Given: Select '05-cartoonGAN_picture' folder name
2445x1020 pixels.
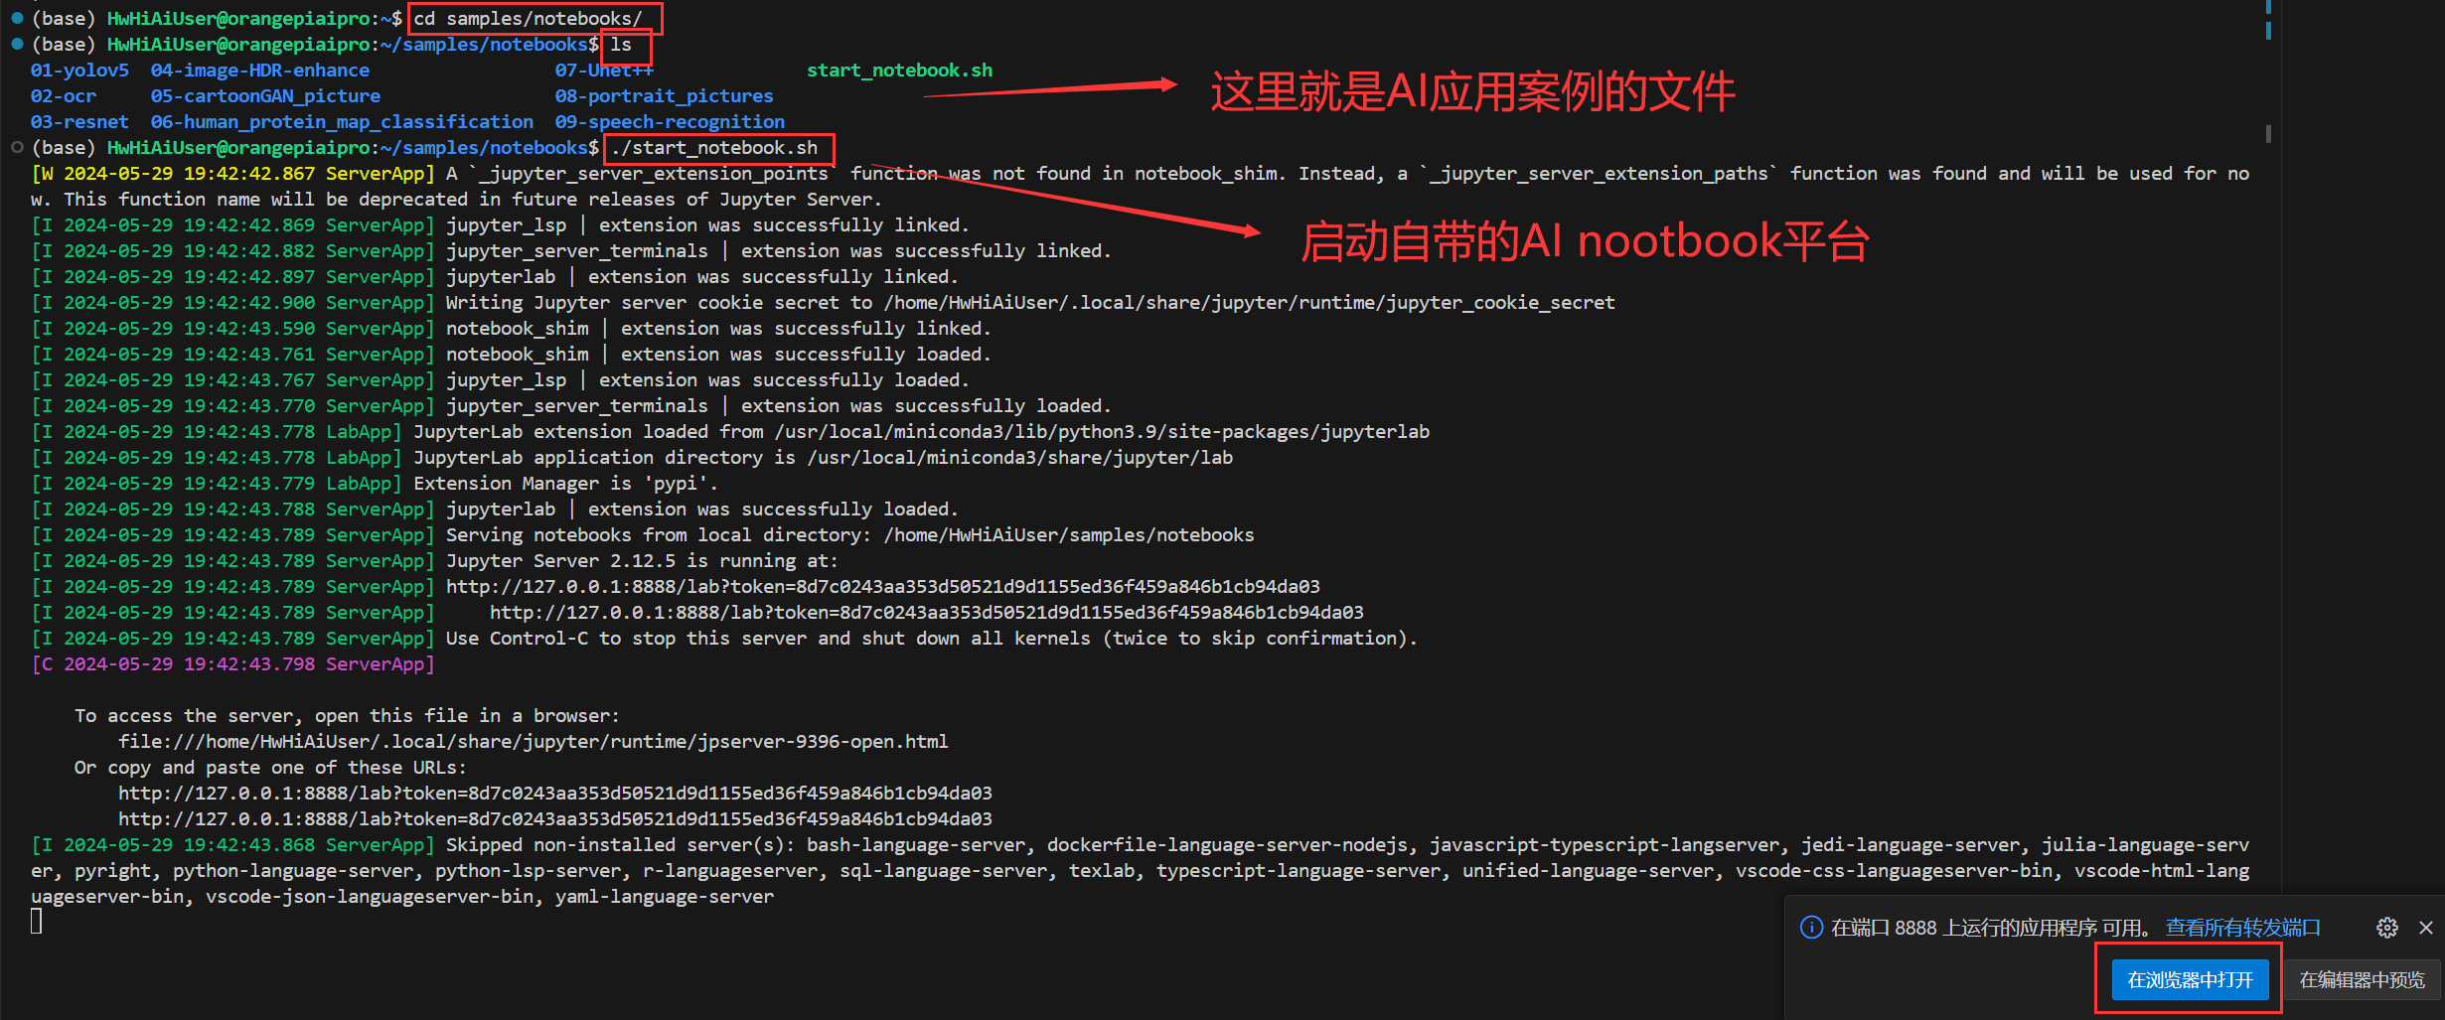Looking at the screenshot, I should tap(265, 96).
